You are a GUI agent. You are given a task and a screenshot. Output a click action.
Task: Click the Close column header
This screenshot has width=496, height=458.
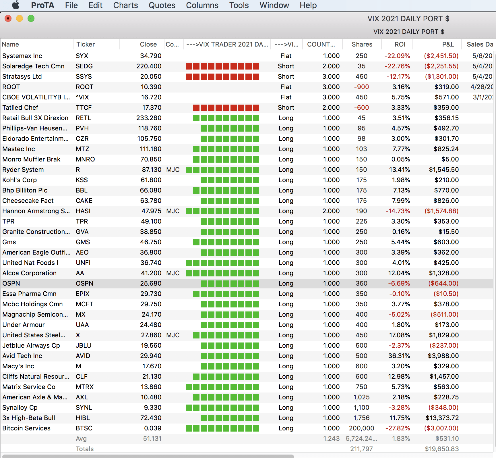(x=148, y=44)
